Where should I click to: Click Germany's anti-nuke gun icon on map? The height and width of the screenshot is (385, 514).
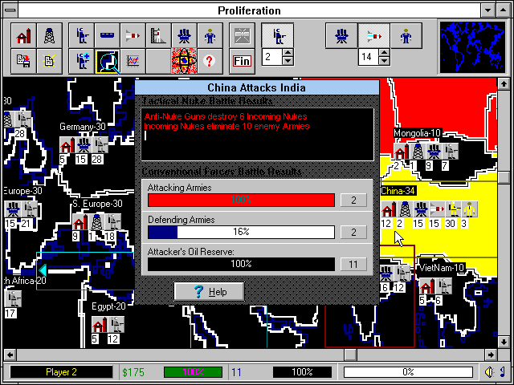pyautogui.click(x=84, y=145)
